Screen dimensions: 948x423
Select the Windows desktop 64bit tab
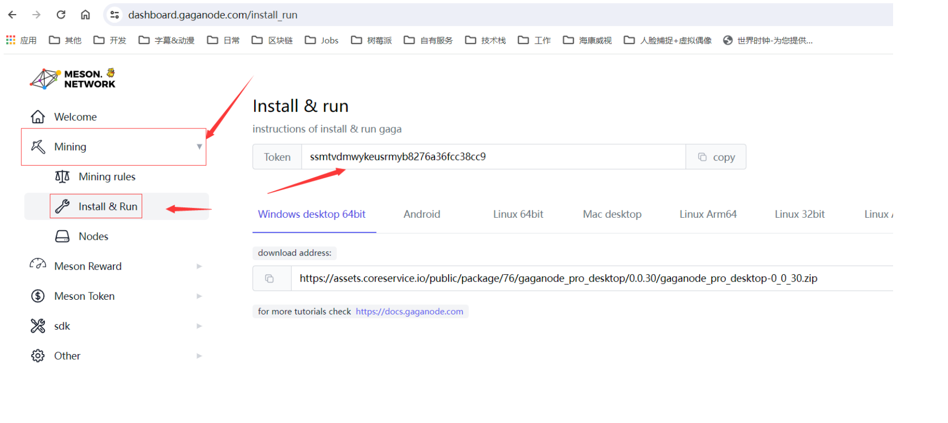click(x=312, y=214)
